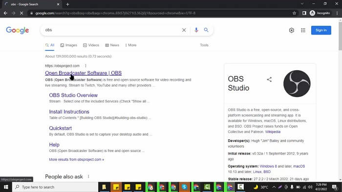
Task: Open the Open Broadcaster Software | OBS link
Action: pyautogui.click(x=84, y=73)
